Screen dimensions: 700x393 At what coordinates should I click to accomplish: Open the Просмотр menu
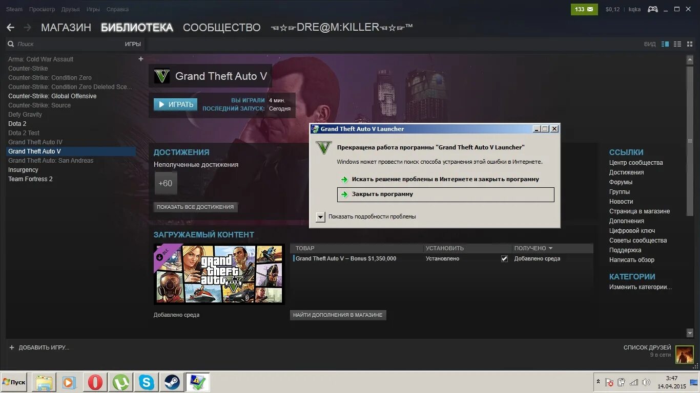42,9
